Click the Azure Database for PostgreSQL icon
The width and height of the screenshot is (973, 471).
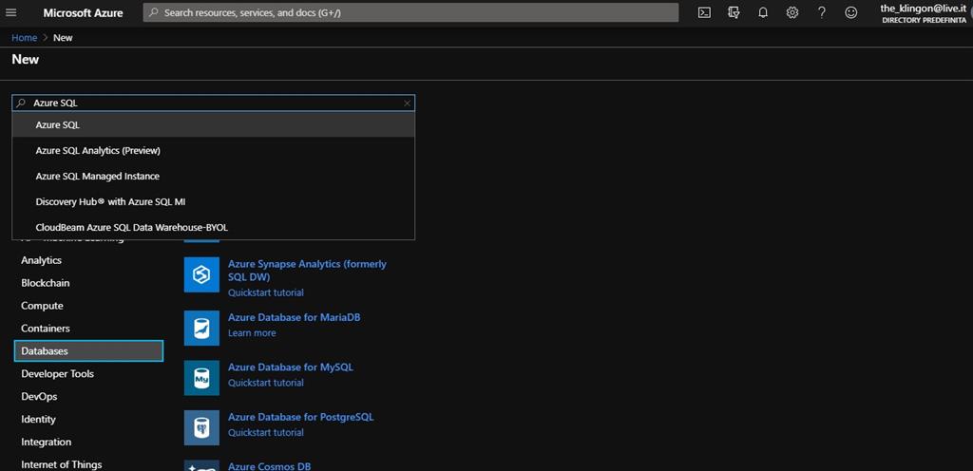[201, 427]
